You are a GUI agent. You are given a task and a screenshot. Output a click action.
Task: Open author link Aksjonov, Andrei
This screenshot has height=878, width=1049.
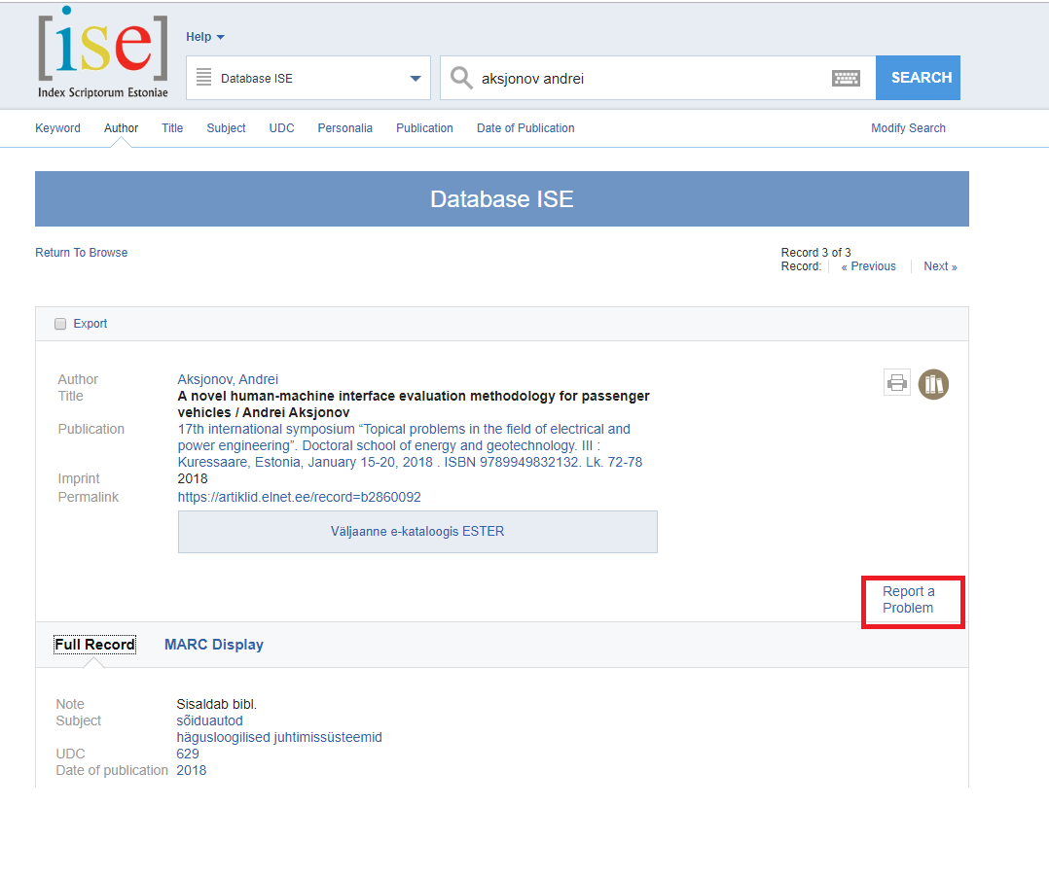click(228, 379)
